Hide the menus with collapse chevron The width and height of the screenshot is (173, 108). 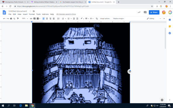point(164,19)
